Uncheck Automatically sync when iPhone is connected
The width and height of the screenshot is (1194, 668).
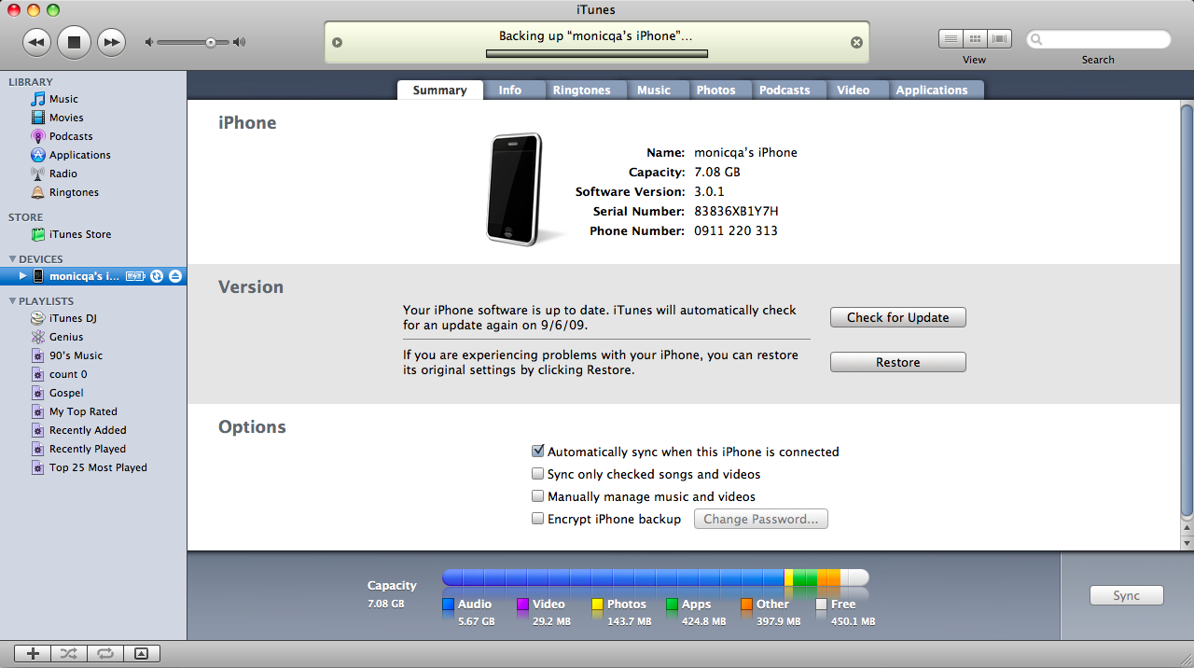point(538,452)
